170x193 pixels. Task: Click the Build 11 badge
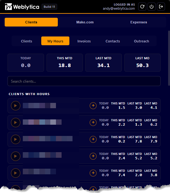pyautogui.click(x=49, y=7)
